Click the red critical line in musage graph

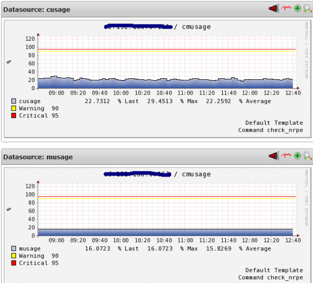point(166,196)
